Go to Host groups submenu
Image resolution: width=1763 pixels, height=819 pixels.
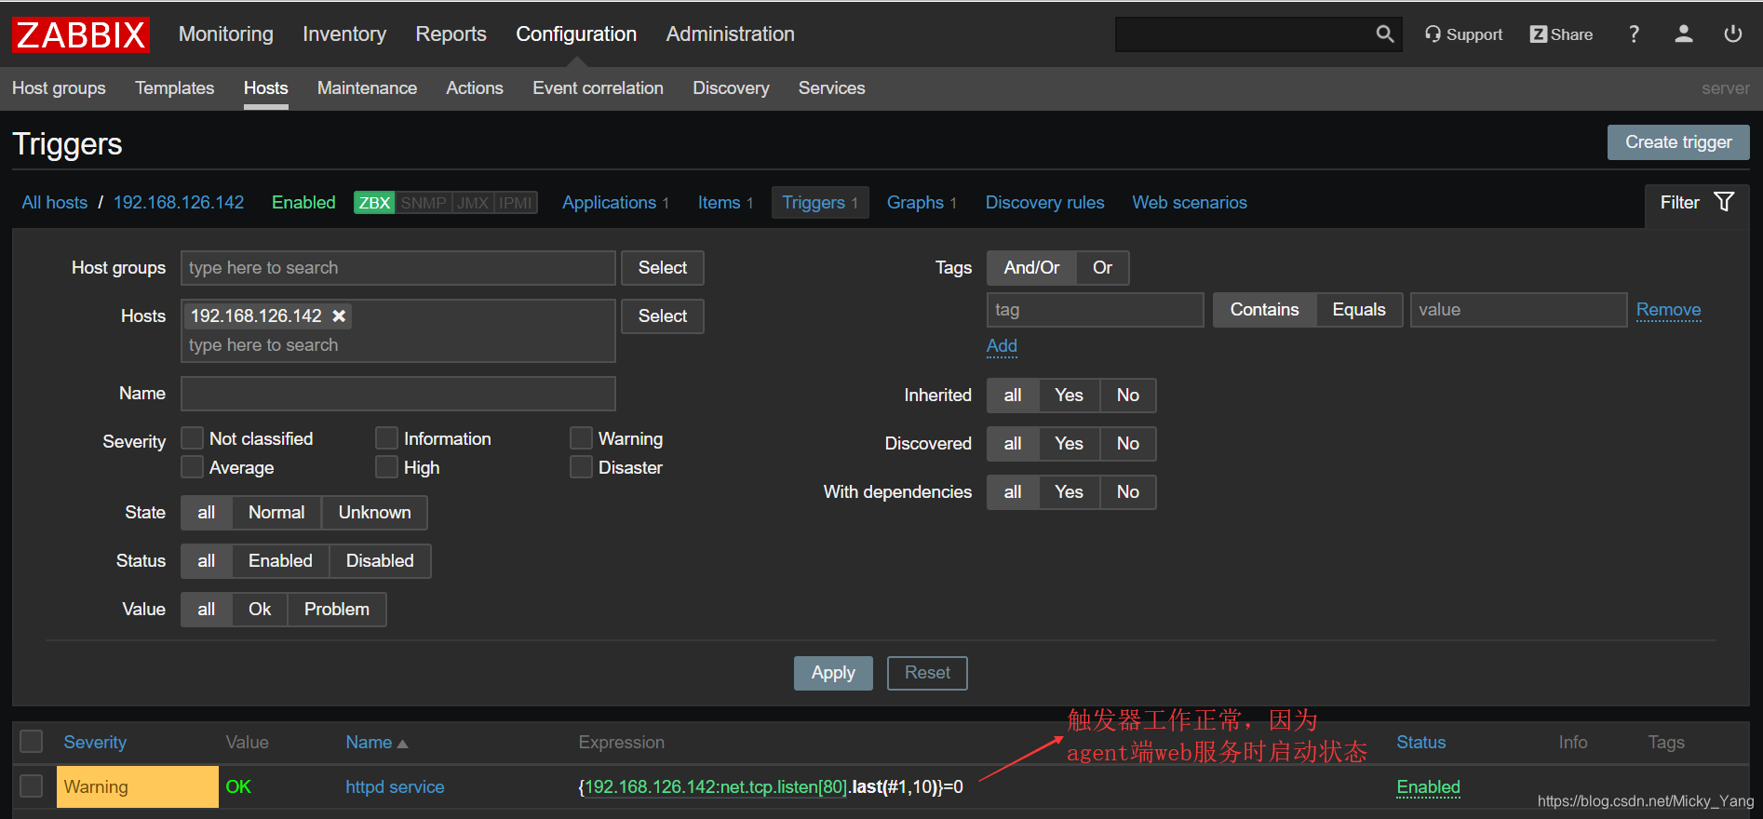coord(59,88)
